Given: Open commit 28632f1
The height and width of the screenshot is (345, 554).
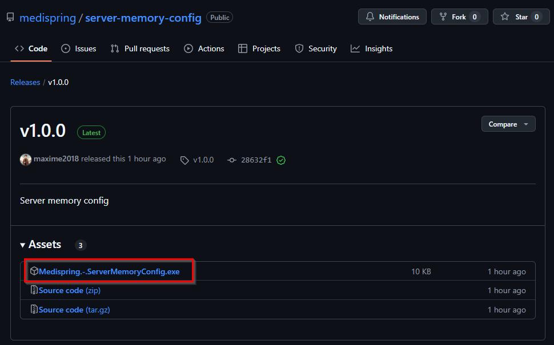Looking at the screenshot, I should [x=256, y=160].
